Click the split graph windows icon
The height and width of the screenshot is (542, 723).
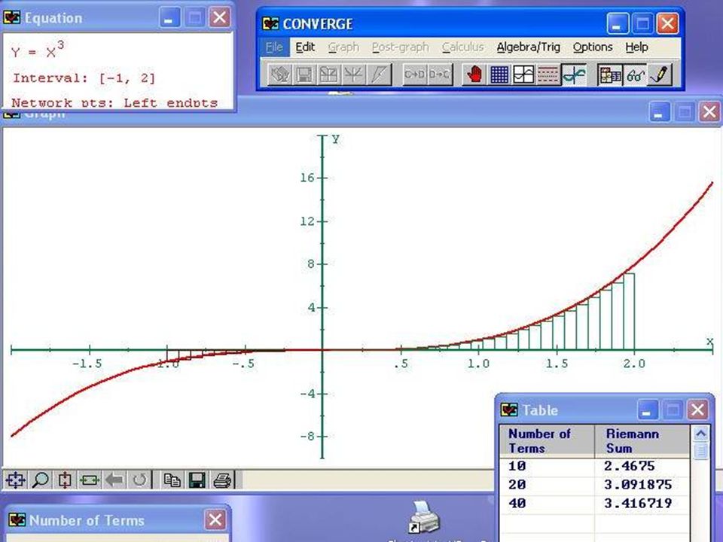pyautogui.click(x=523, y=75)
